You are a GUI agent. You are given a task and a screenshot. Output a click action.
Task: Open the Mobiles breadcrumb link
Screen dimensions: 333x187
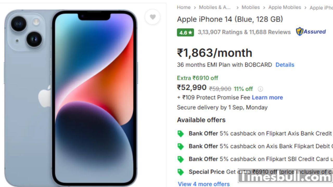(x=251, y=7)
